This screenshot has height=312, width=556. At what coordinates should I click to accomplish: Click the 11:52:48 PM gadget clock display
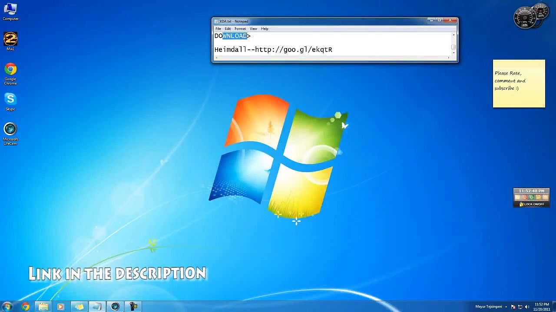click(x=531, y=191)
